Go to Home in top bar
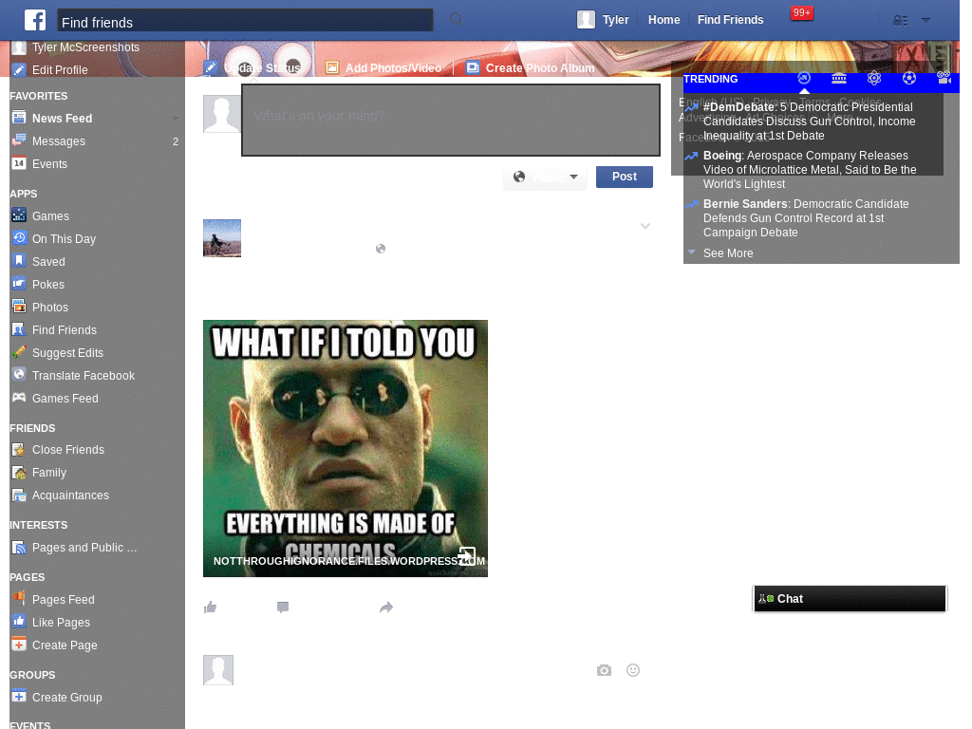Viewport: 972px width, 729px height. (664, 20)
